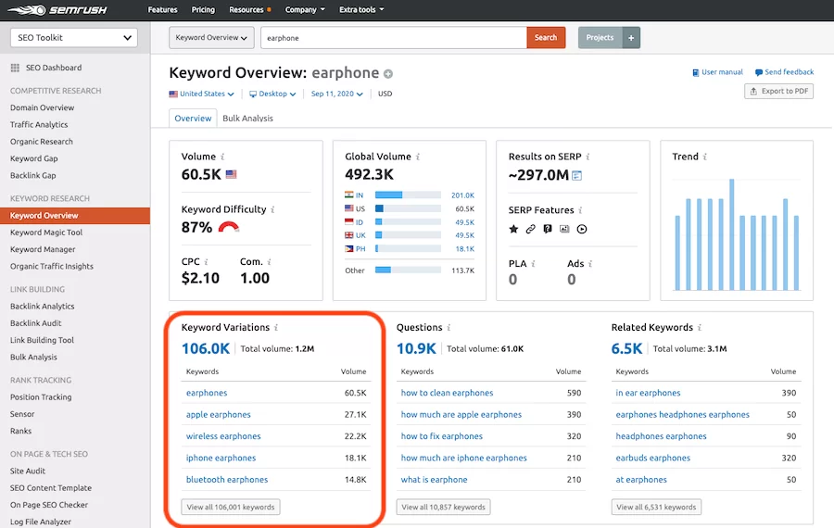Open the Desktop device dropdown

point(272,94)
